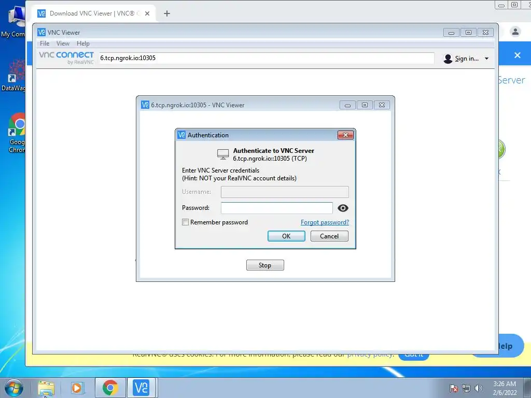531x398 pixels.
Task: Enable the Remember password checkbox
Action: pyautogui.click(x=185, y=222)
